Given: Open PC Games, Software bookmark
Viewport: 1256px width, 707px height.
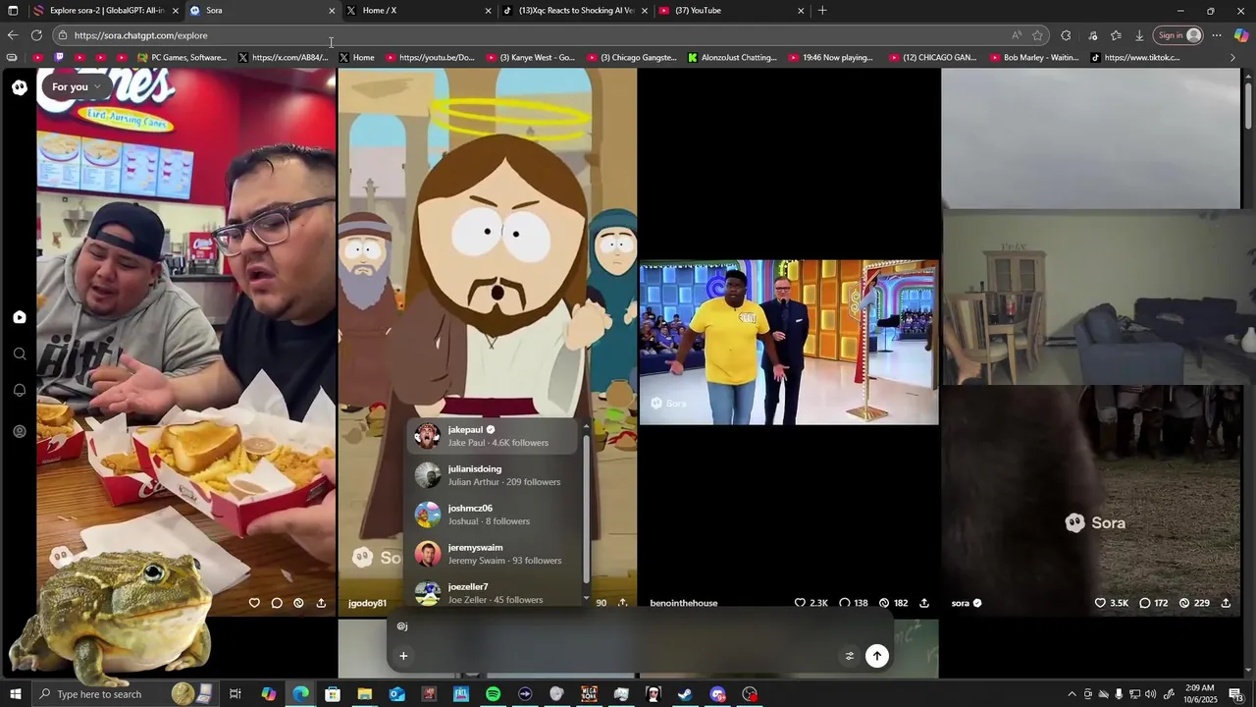Looking at the screenshot, I should (183, 57).
